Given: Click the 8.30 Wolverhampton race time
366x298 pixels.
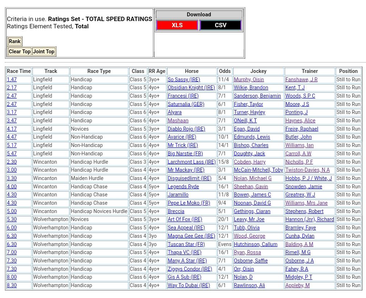Looking at the screenshot, I should click(12, 285).
